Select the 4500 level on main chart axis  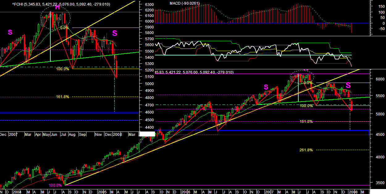coord(380,134)
